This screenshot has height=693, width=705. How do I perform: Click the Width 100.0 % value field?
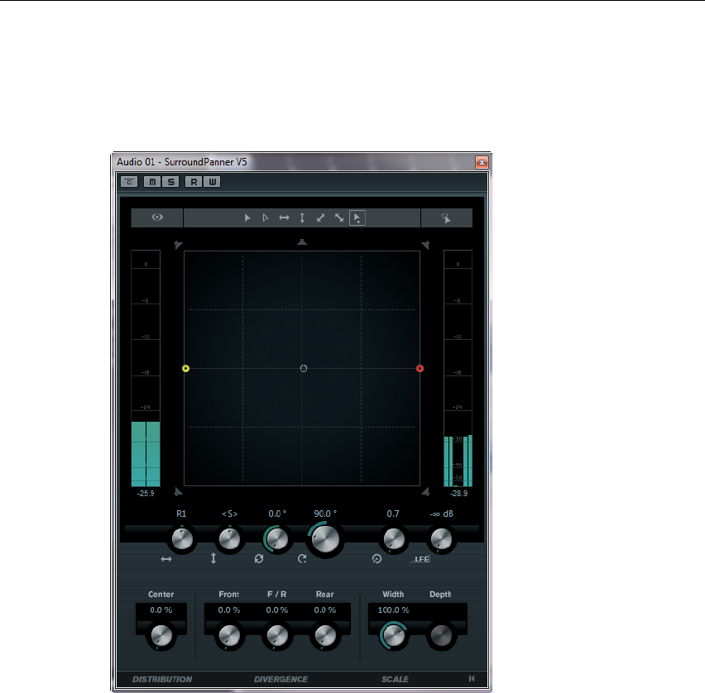[393, 610]
